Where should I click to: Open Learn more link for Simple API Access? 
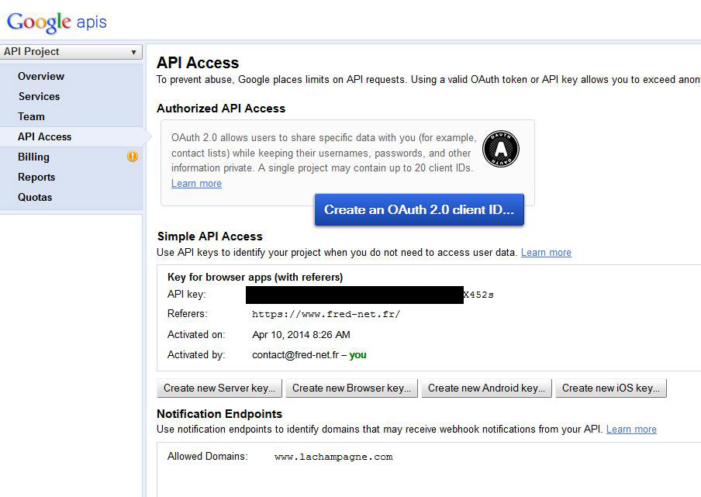pyautogui.click(x=546, y=253)
